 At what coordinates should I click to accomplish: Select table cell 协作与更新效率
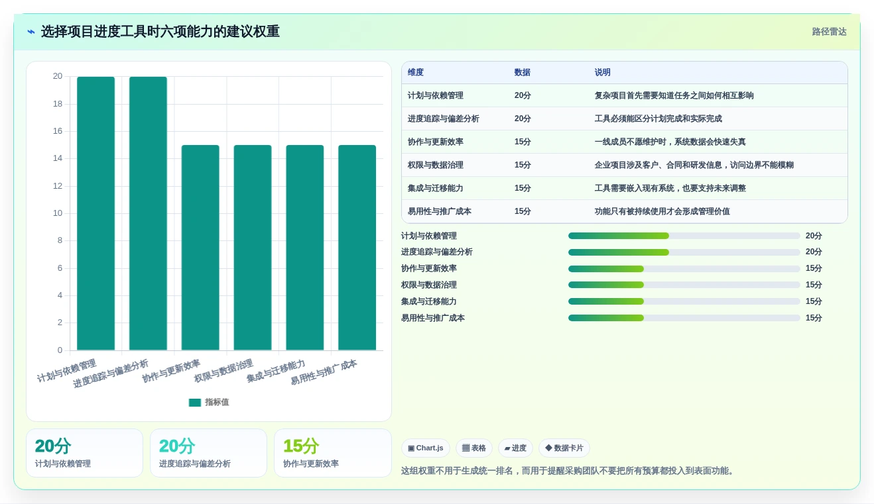[x=436, y=142]
